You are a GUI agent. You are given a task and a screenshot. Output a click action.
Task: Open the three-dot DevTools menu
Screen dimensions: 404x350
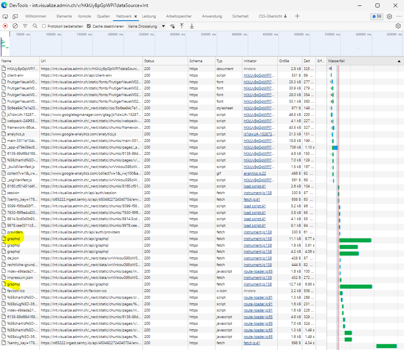tap(399, 16)
